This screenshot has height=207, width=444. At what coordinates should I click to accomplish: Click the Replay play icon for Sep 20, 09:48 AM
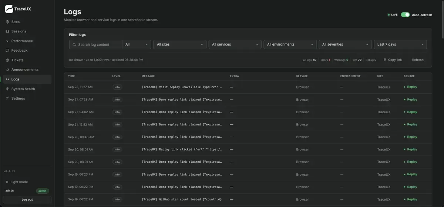click(x=405, y=137)
